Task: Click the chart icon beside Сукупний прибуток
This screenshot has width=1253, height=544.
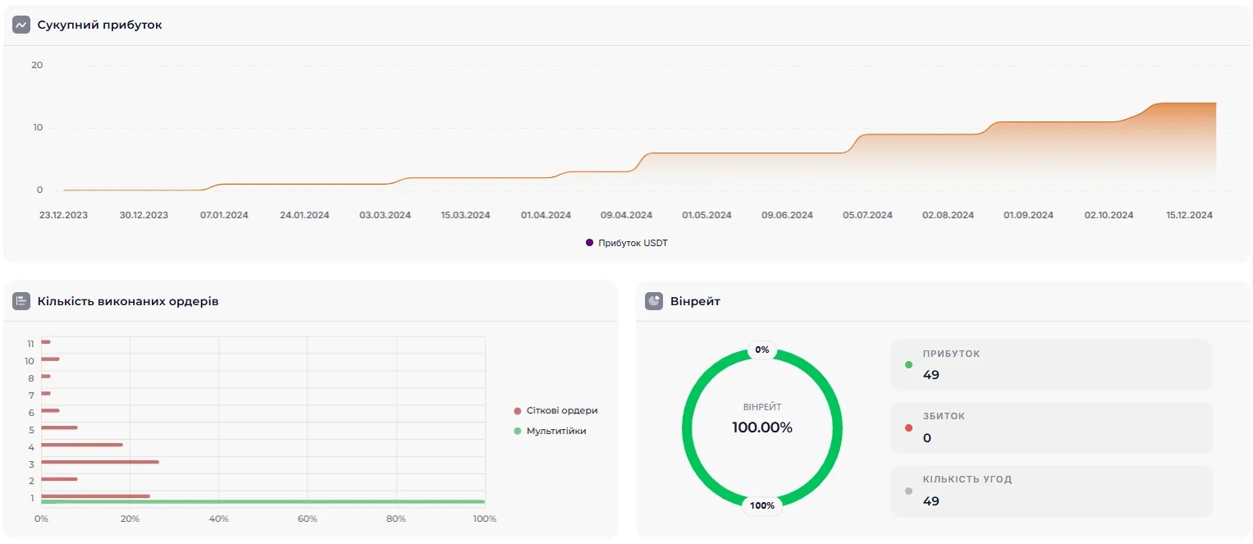Action: 21,25
